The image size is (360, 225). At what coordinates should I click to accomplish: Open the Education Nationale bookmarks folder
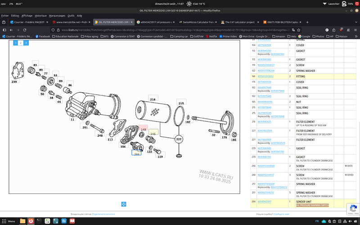coord(65,36)
